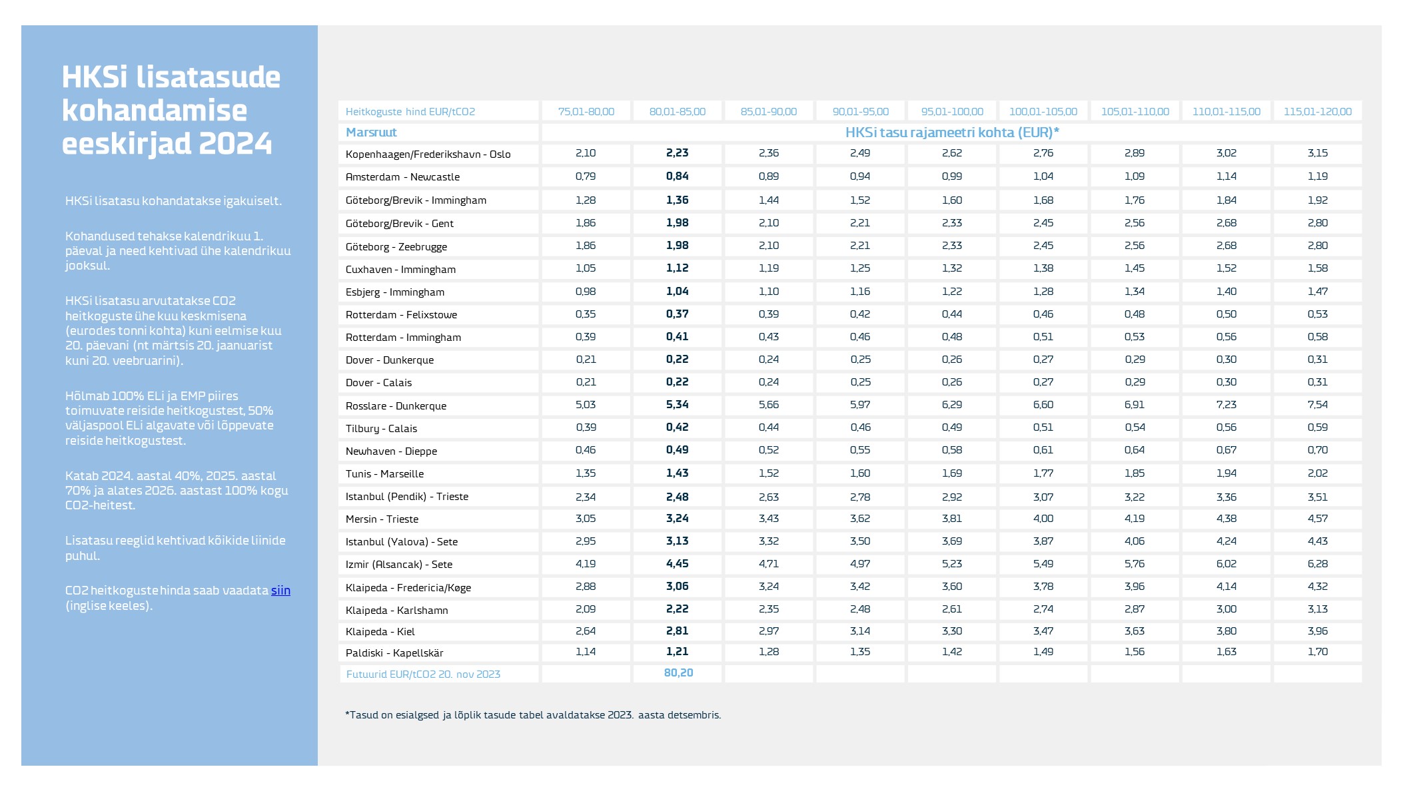Select the 'Heitkoguste hind EUR/tCO2' header cell
The width and height of the screenshot is (1407, 791).
click(x=410, y=112)
